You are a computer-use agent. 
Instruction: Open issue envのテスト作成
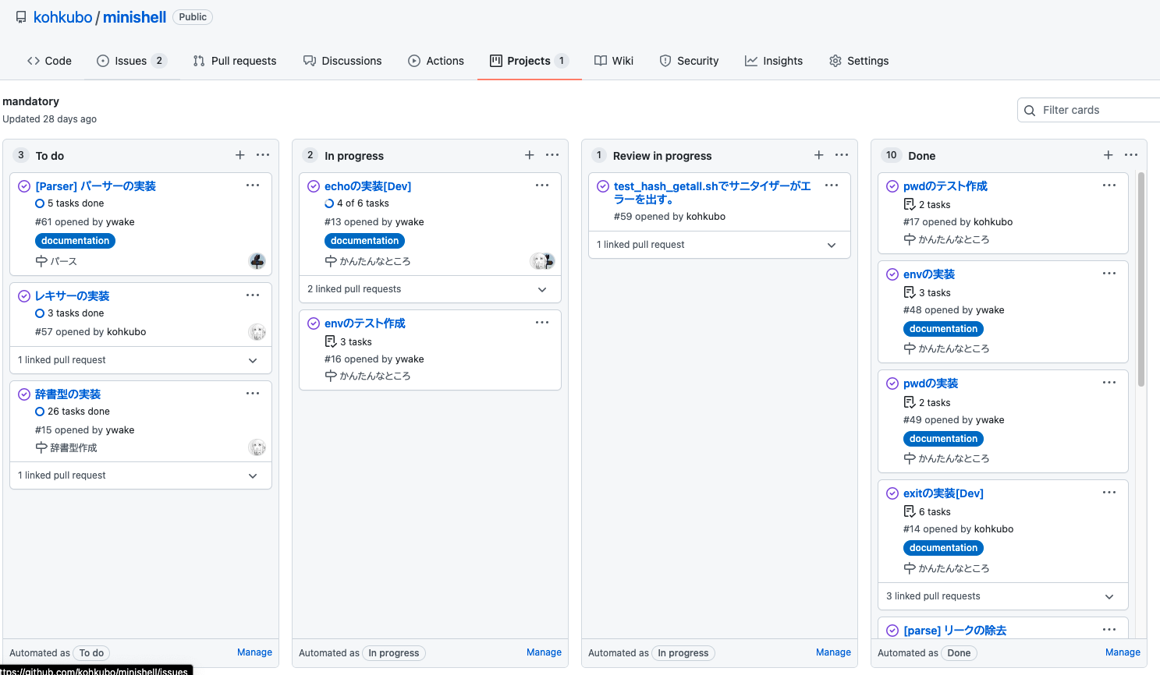pos(364,323)
